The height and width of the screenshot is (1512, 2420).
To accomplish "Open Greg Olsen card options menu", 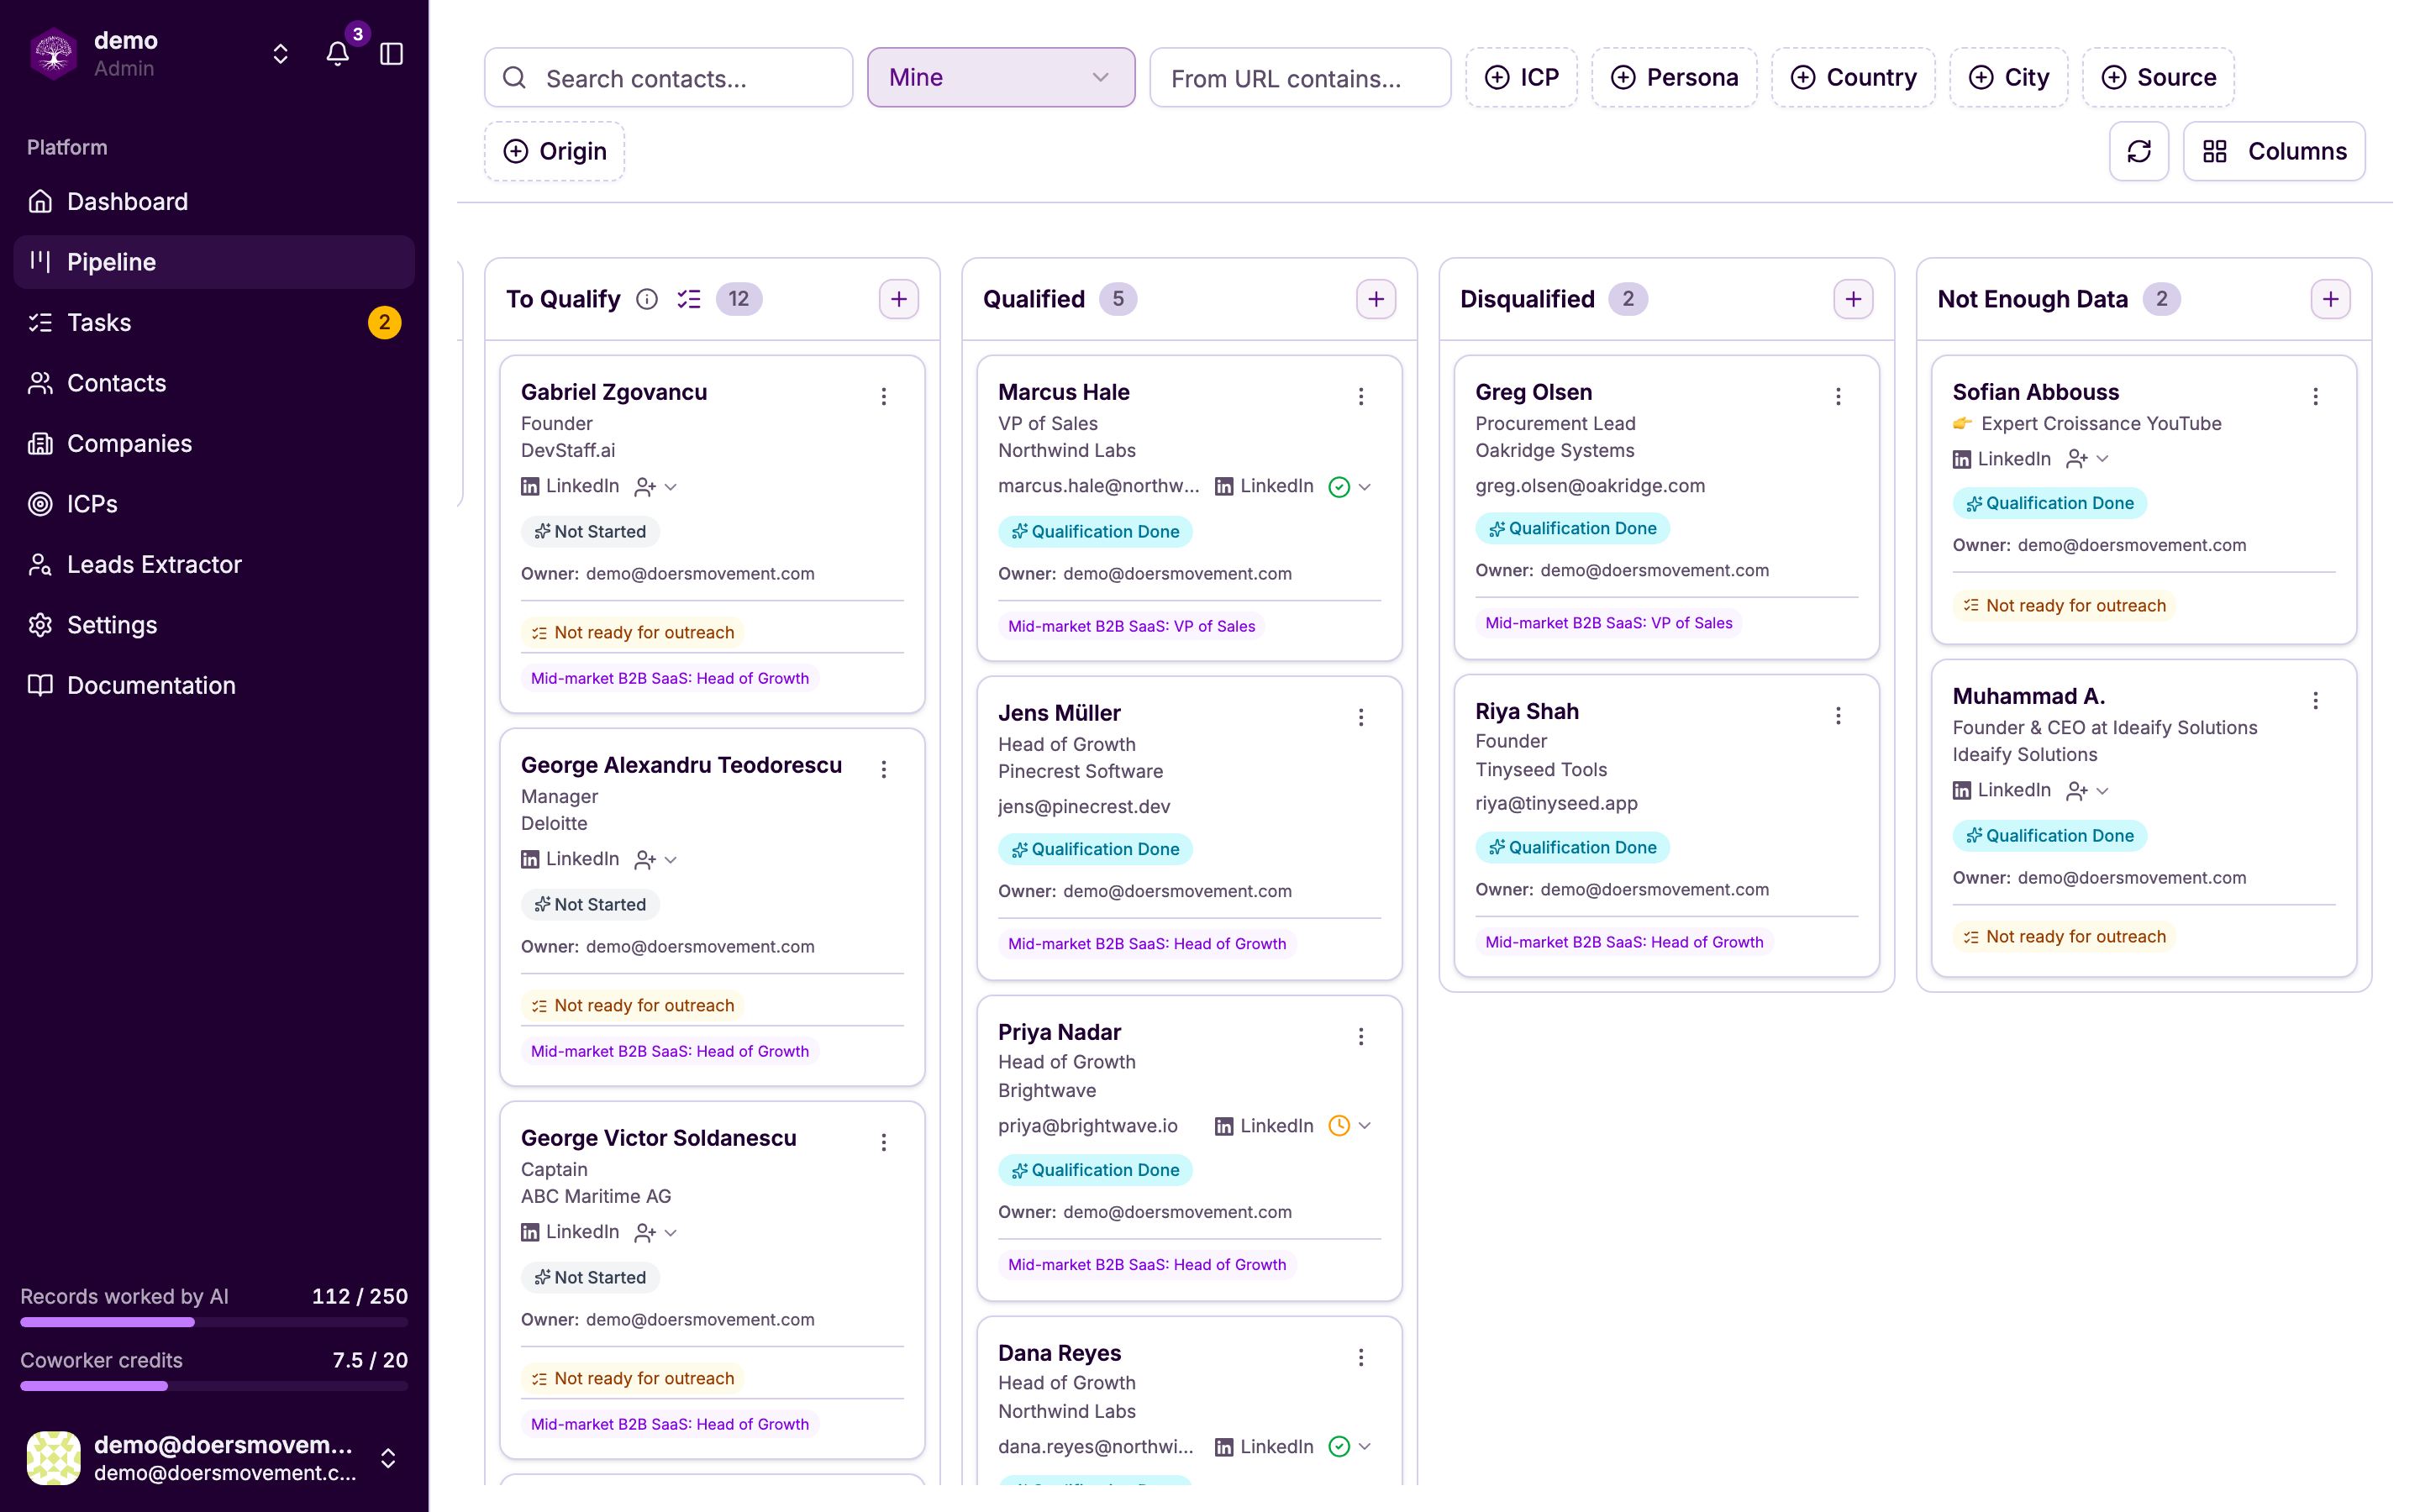I will click(1838, 397).
